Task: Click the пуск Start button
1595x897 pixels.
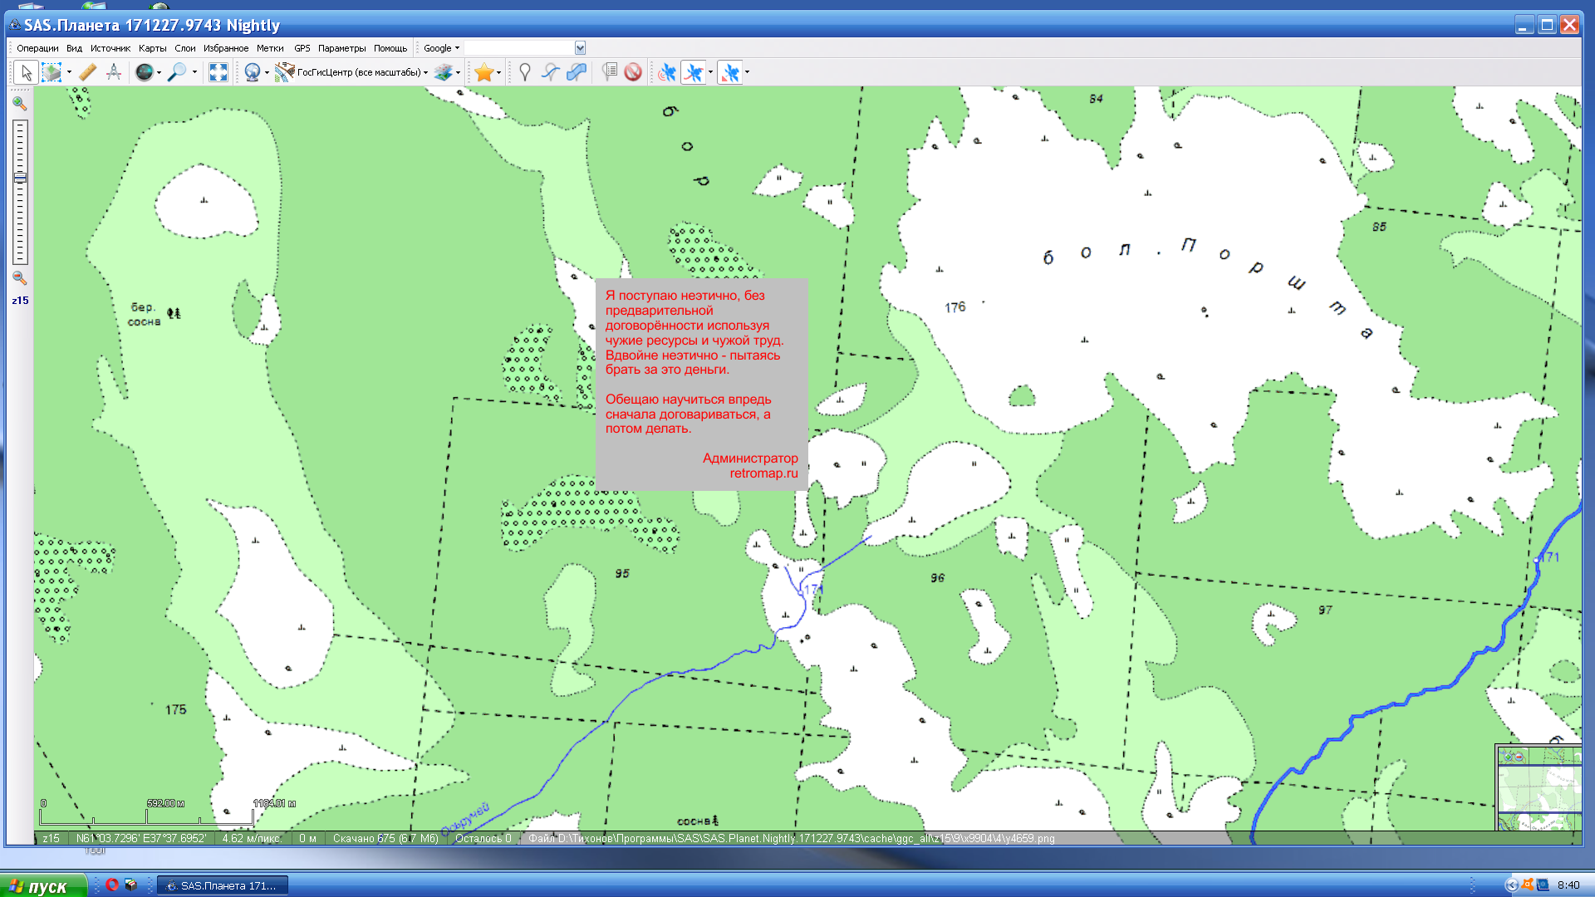Action: point(42,885)
